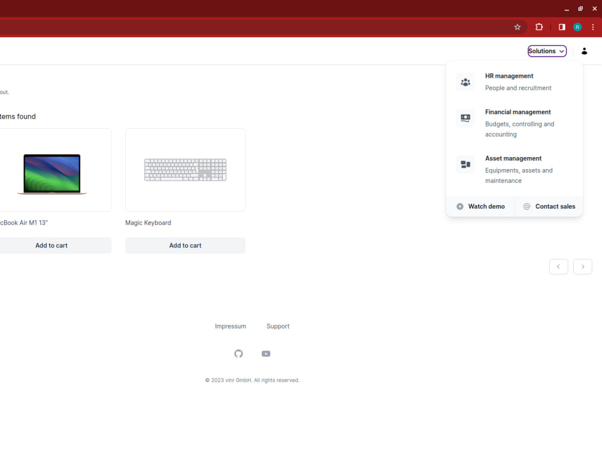Click 'Equipments, assets and maintenance' description
This screenshot has width=602, height=452.
[x=519, y=176]
